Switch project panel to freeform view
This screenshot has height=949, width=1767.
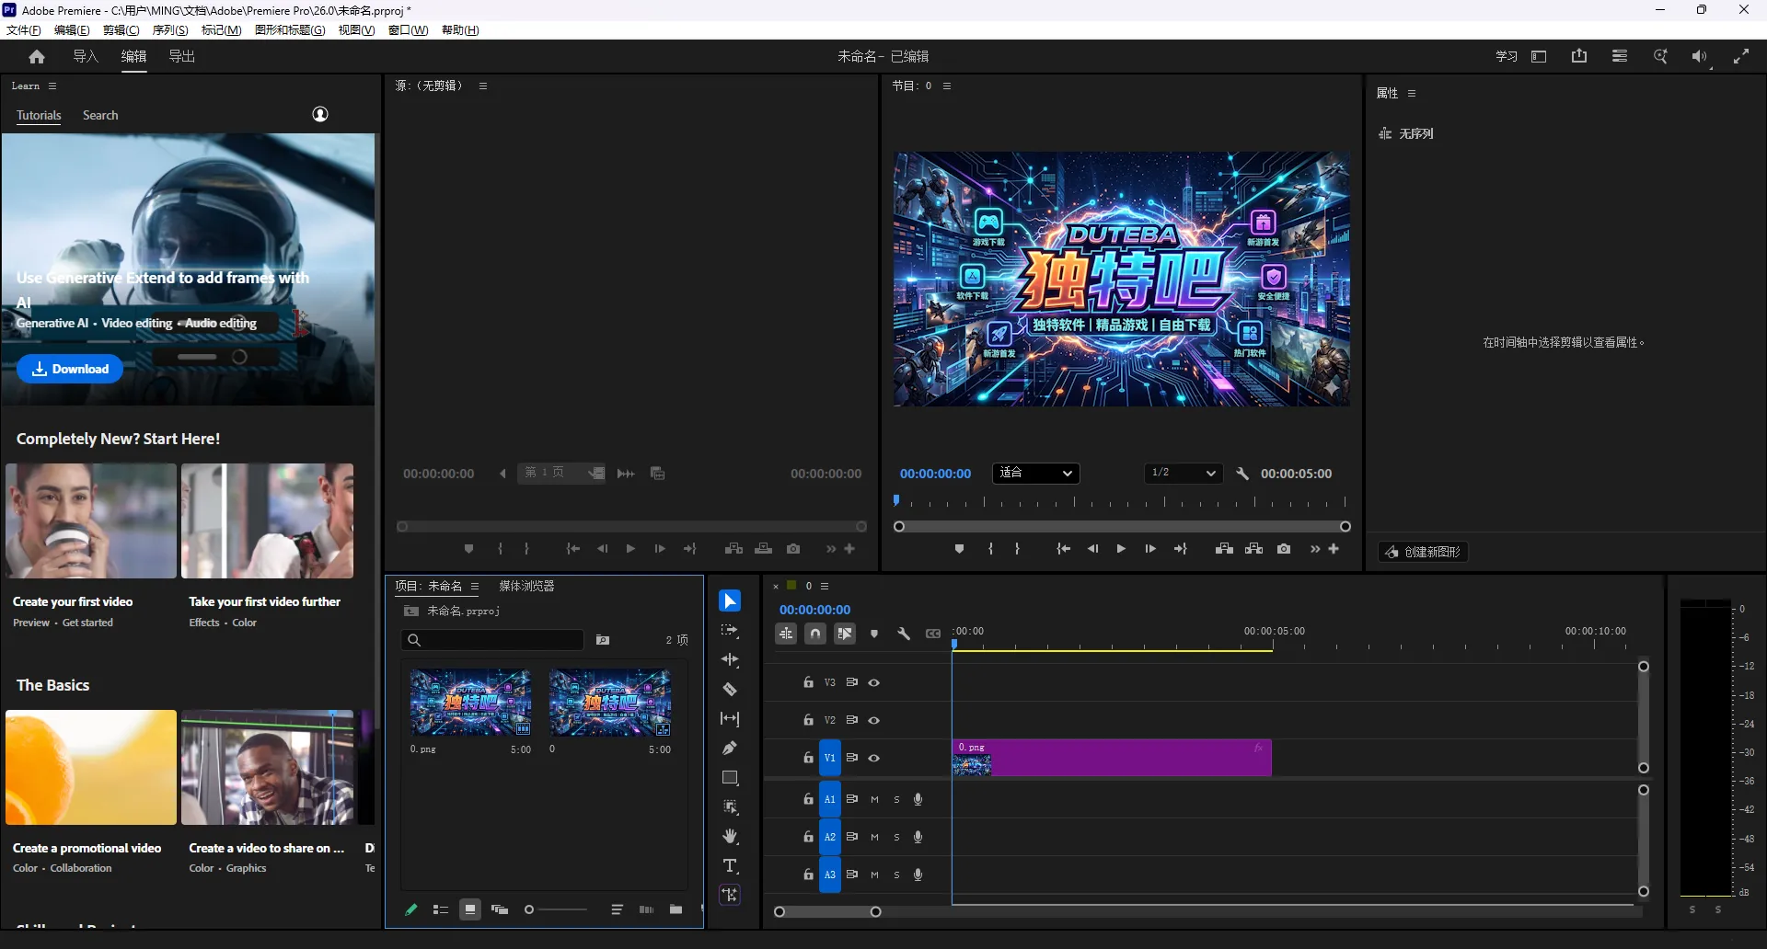pos(500,909)
